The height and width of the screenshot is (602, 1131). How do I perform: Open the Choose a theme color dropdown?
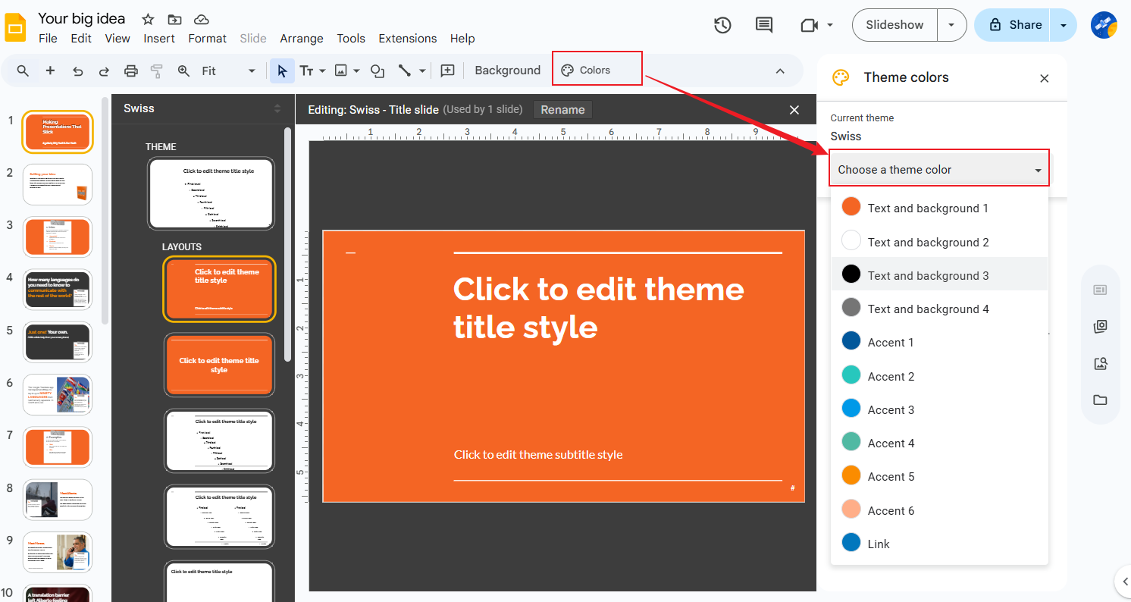click(939, 168)
